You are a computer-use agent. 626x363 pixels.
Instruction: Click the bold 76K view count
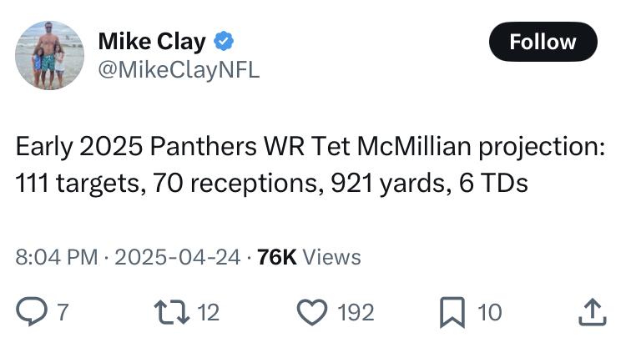(x=277, y=257)
